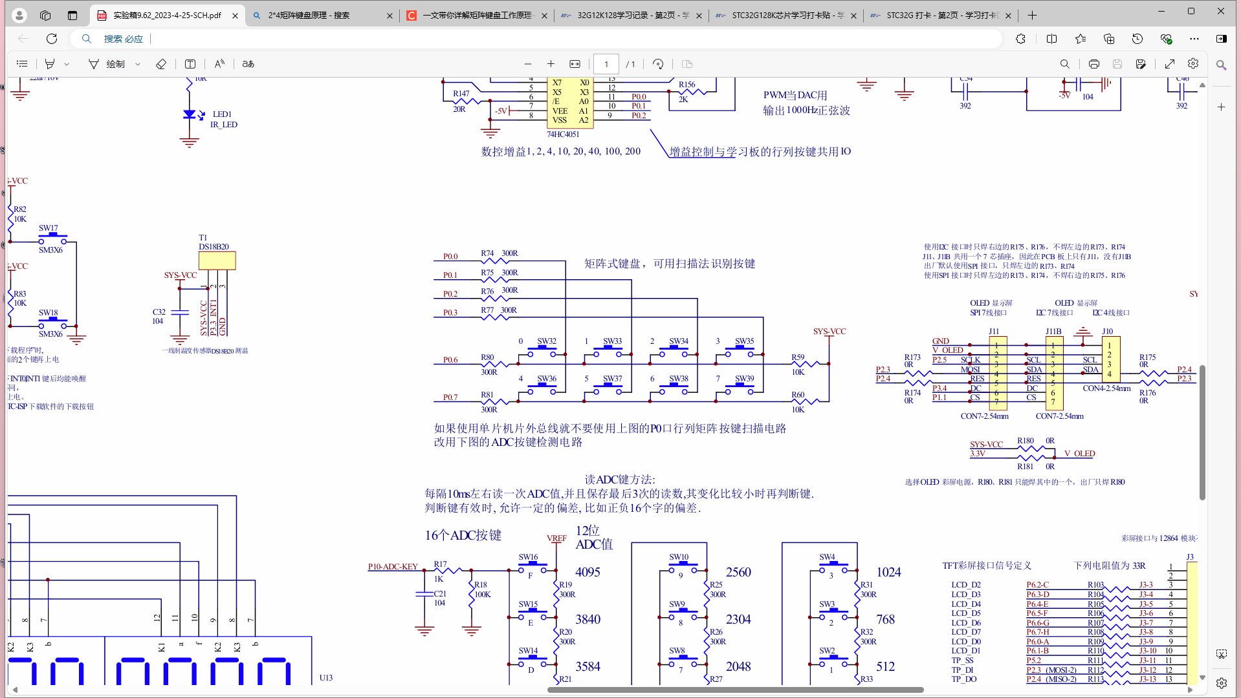Switch to 32G12K128学习记录 tab

point(631,16)
